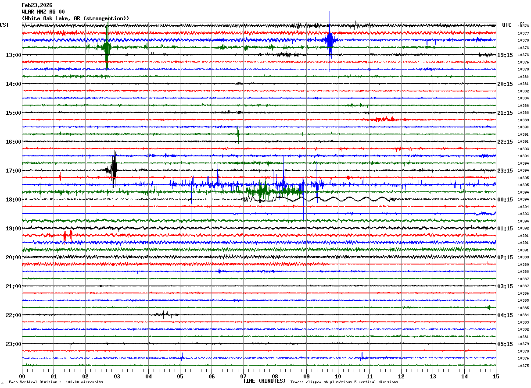531x388 pixels.
Task: Click the UTC timezone label
Action: (507, 25)
